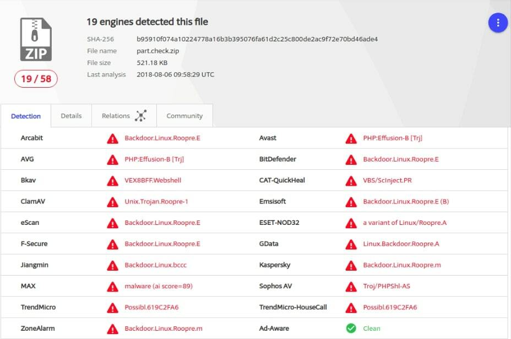Click PHP:Effusion-B [Trj] result for Avast
Viewport: 511px width, 339px height.
(393, 138)
